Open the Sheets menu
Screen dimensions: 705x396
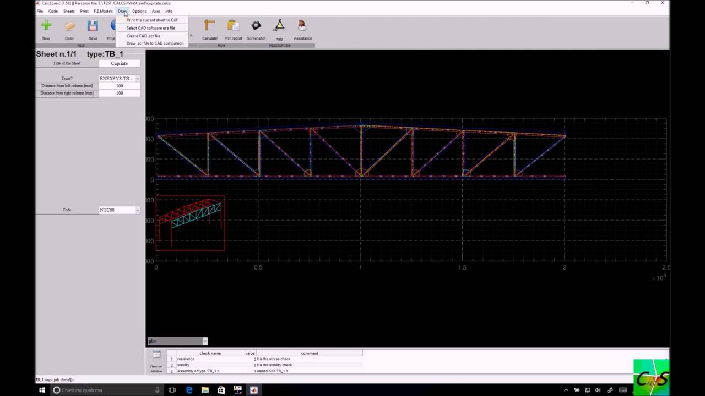[x=69, y=11]
